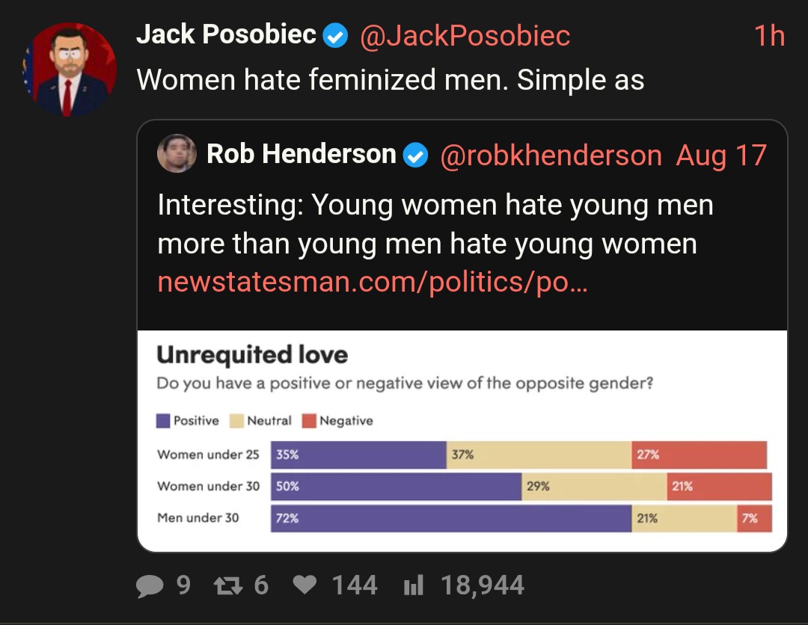Open the newstatesman.com article link

tap(372, 282)
